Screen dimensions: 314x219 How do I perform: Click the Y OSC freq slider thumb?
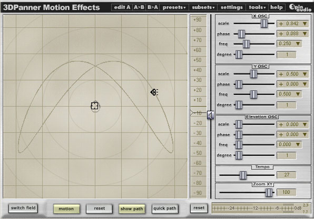[253, 95]
